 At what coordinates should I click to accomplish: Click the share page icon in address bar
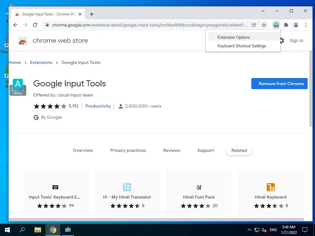click(x=254, y=25)
